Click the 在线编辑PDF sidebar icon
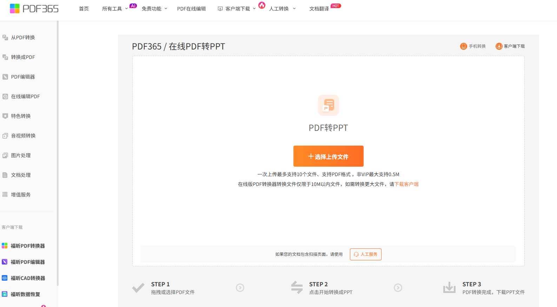 (x=5, y=96)
